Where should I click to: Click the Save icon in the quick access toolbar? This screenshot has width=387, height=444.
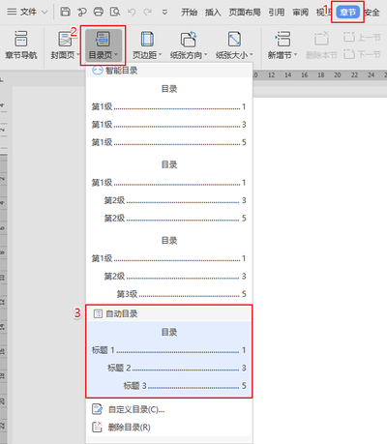[x=66, y=12]
